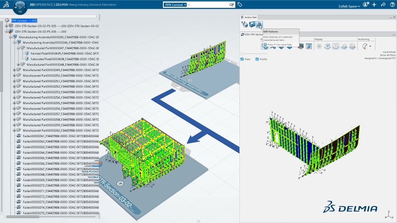Image resolution: width=397 pixels, height=223 pixels.
Task: Click the Show All Parts text
Action: [x=387, y=55]
